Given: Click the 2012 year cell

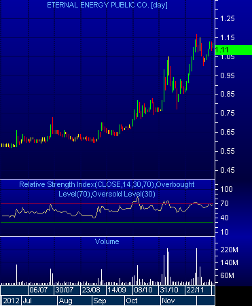Looking at the screenshot, I should point(11,301).
